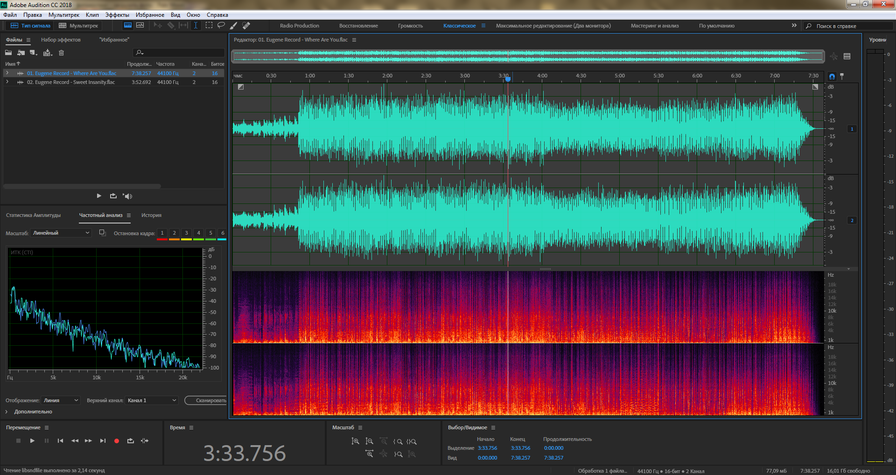The height and width of the screenshot is (475, 896).
Task: Click the Files panel search field
Action: pos(179,52)
